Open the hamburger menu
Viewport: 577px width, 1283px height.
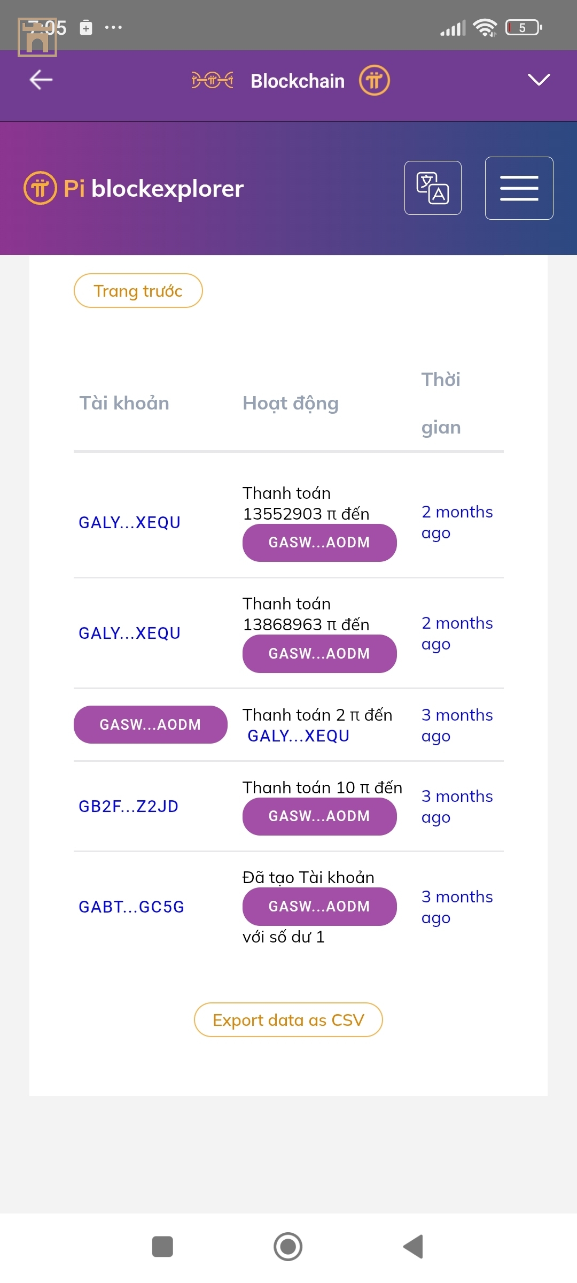(519, 188)
